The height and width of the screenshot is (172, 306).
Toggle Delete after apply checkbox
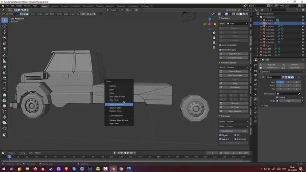pos(220,50)
